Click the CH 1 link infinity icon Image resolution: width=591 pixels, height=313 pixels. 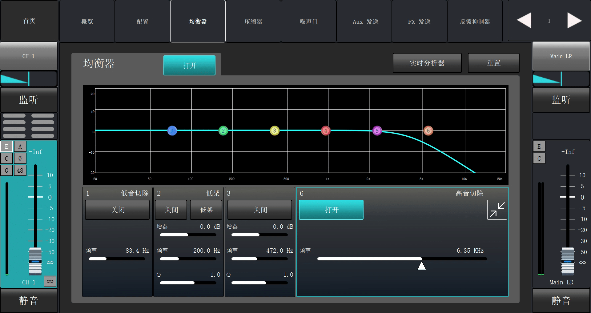(x=50, y=281)
